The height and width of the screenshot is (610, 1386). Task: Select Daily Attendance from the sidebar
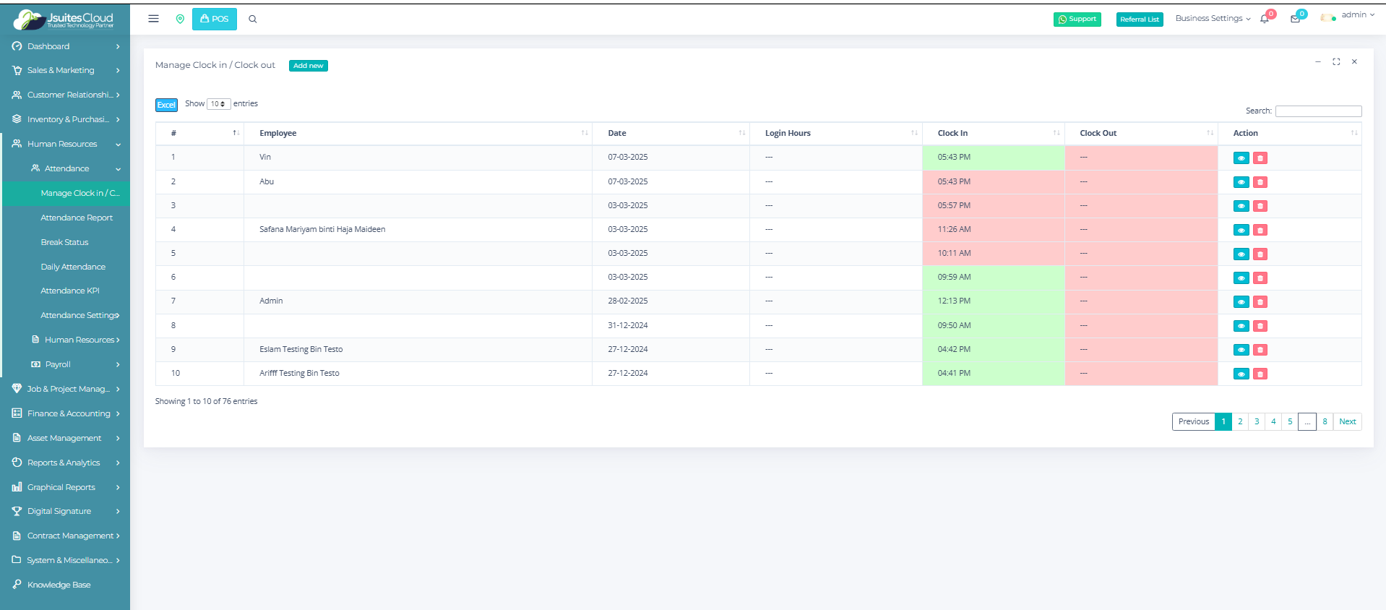[73, 267]
